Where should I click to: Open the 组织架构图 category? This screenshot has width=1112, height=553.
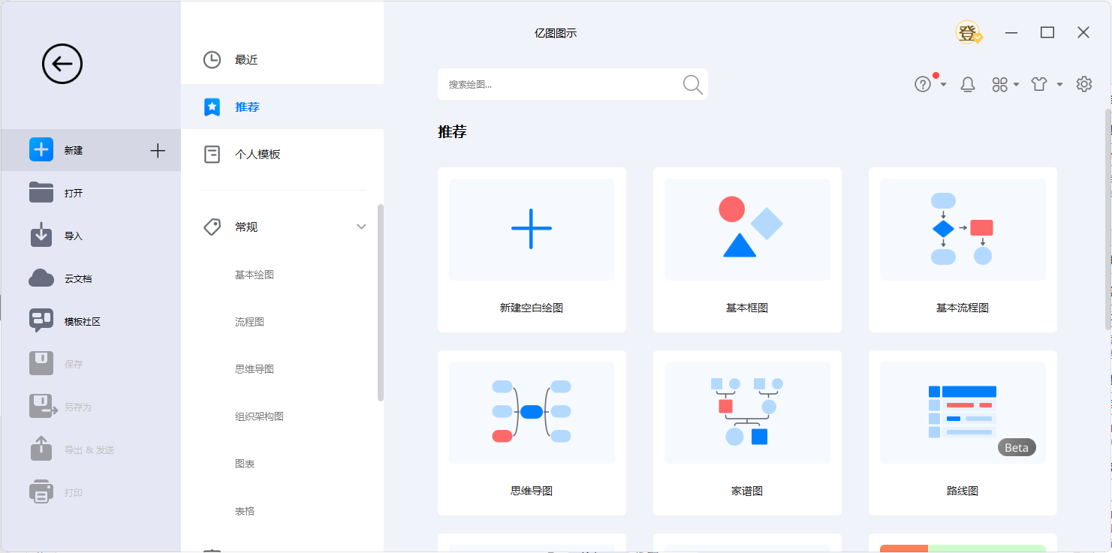(259, 416)
